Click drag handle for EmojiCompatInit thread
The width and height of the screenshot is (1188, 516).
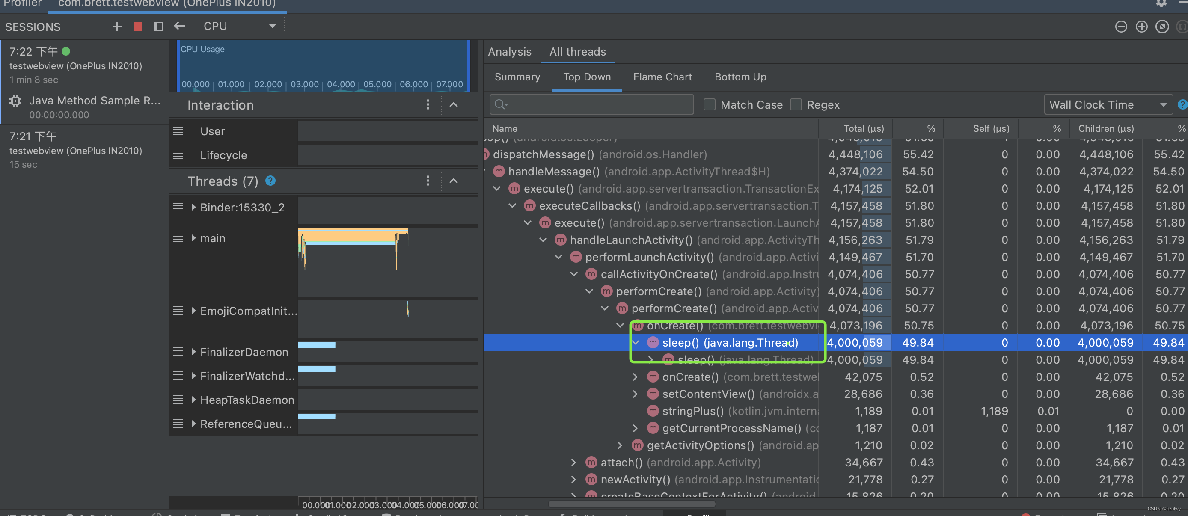point(178,311)
